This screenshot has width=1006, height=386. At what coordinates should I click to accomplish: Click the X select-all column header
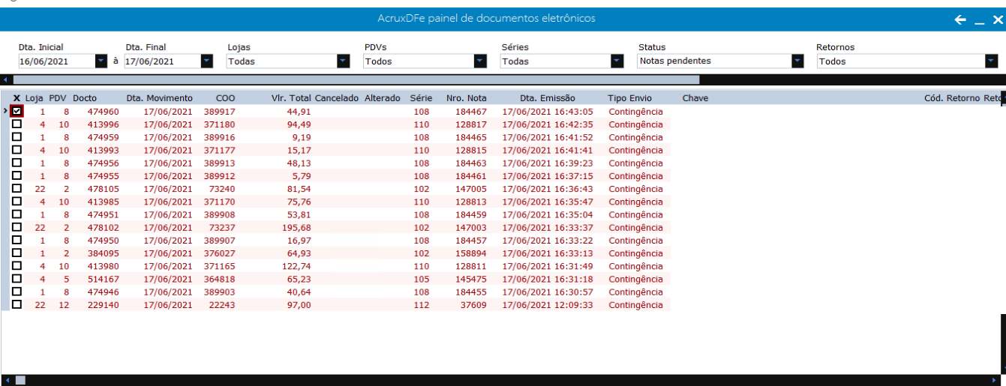[x=17, y=98]
